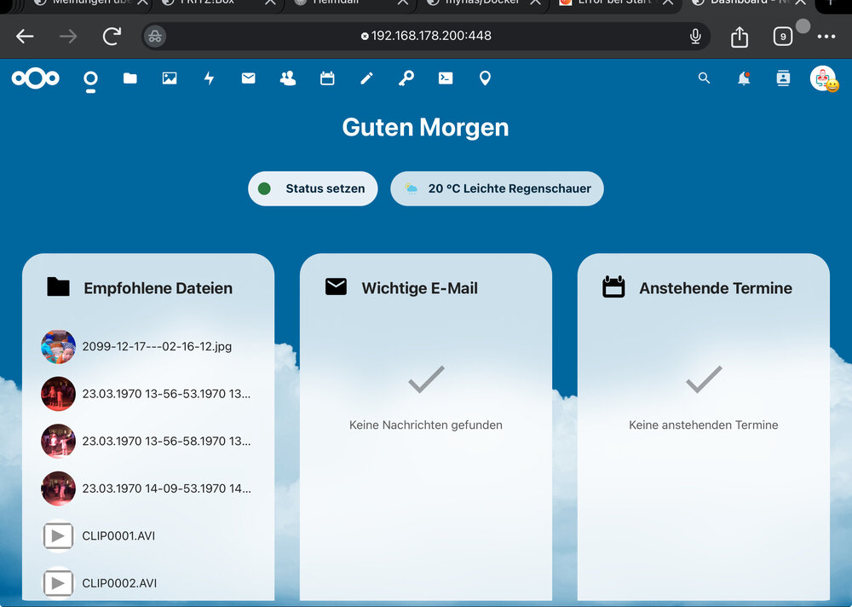Click the CLIP0001.AVI video play icon

point(58,535)
